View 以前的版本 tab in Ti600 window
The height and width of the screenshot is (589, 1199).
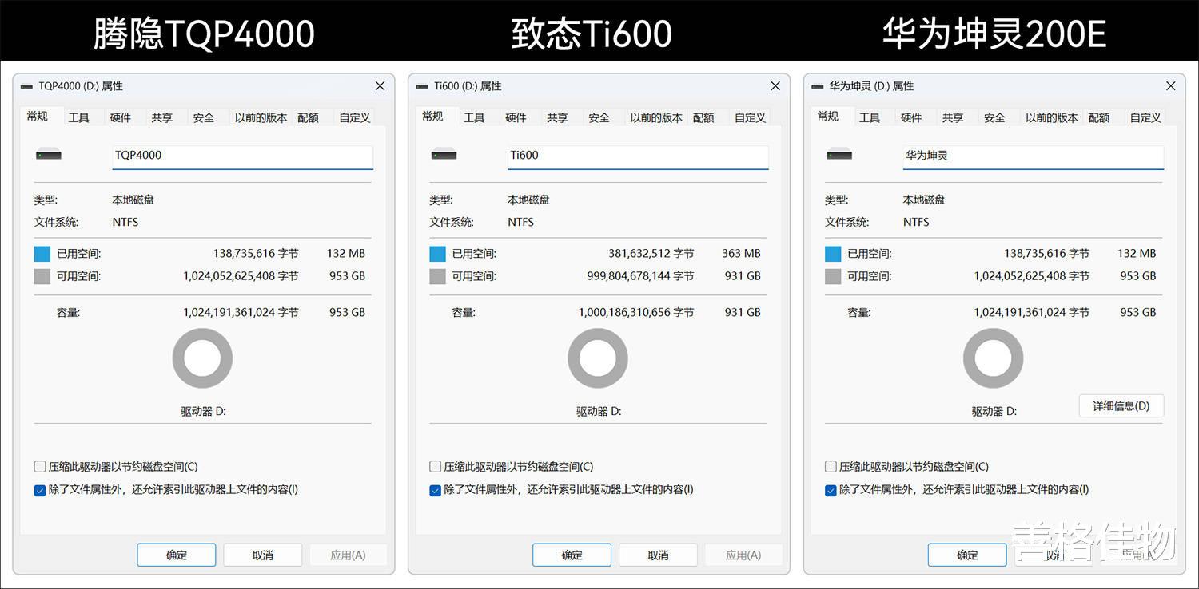click(656, 117)
